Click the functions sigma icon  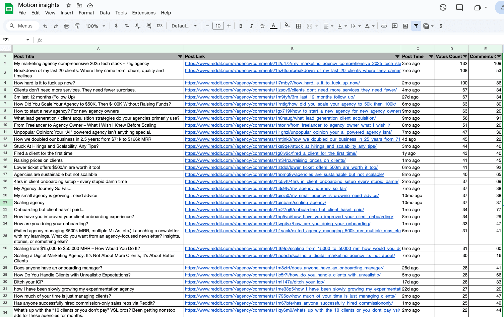441,26
